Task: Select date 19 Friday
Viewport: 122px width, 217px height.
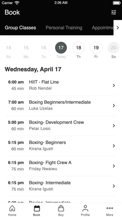Action: [96, 48]
